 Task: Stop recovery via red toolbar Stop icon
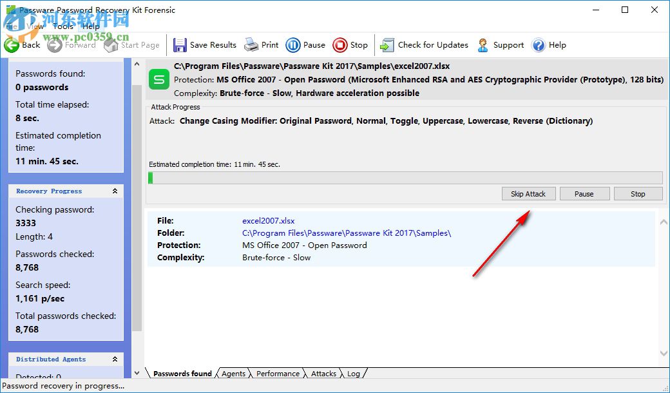click(340, 45)
